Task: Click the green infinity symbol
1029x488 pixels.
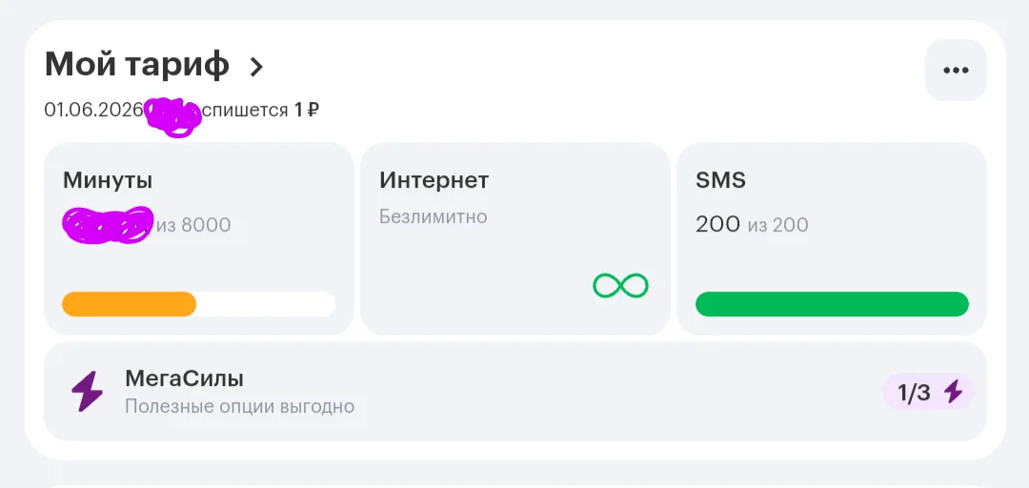Action: click(620, 286)
